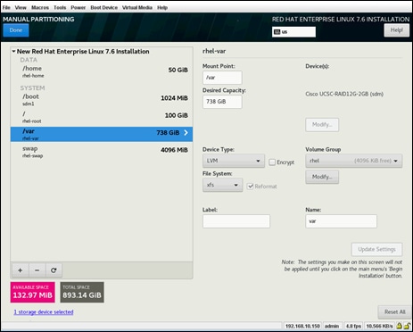Click the Help! button

[396, 30]
